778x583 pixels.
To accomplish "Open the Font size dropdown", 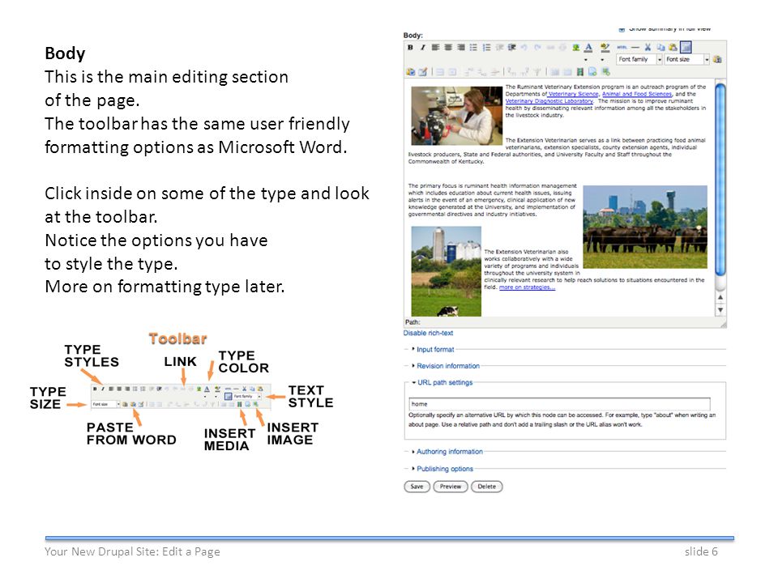I will tap(686, 59).
